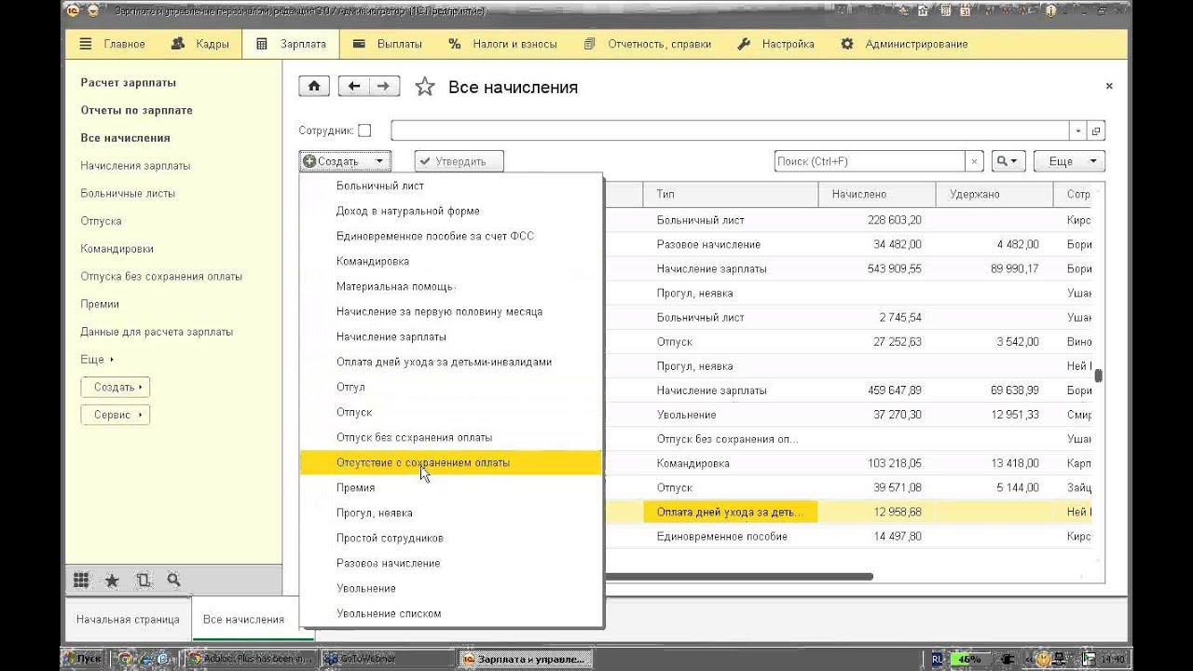Click the Утвердить button

[x=459, y=161]
